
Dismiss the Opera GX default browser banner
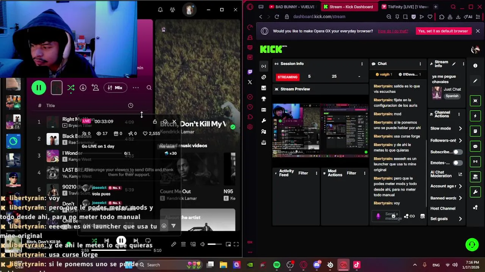pos(478,31)
